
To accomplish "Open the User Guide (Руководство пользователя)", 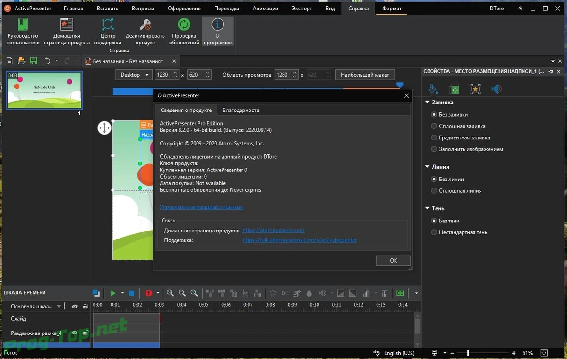I will [23, 32].
